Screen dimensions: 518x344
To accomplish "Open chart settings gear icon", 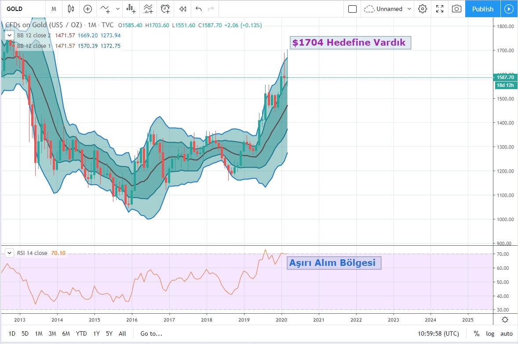I will click(x=423, y=9).
